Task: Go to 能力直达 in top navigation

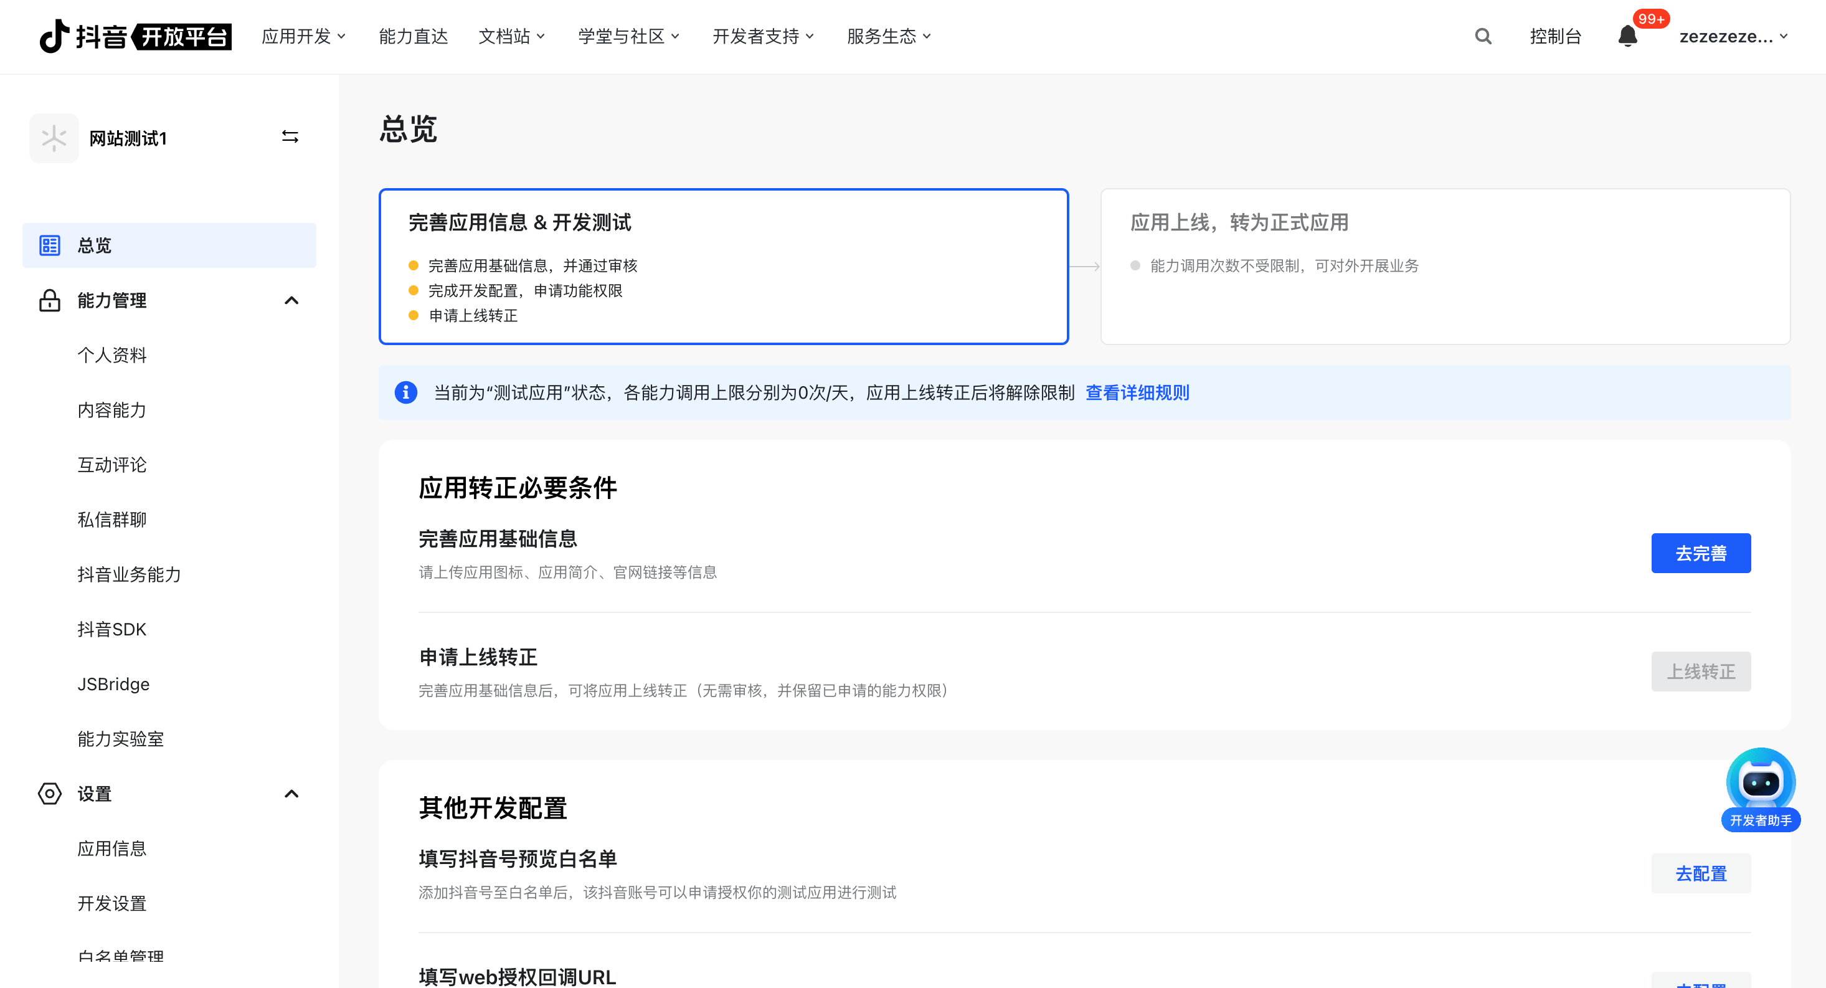Action: (414, 36)
